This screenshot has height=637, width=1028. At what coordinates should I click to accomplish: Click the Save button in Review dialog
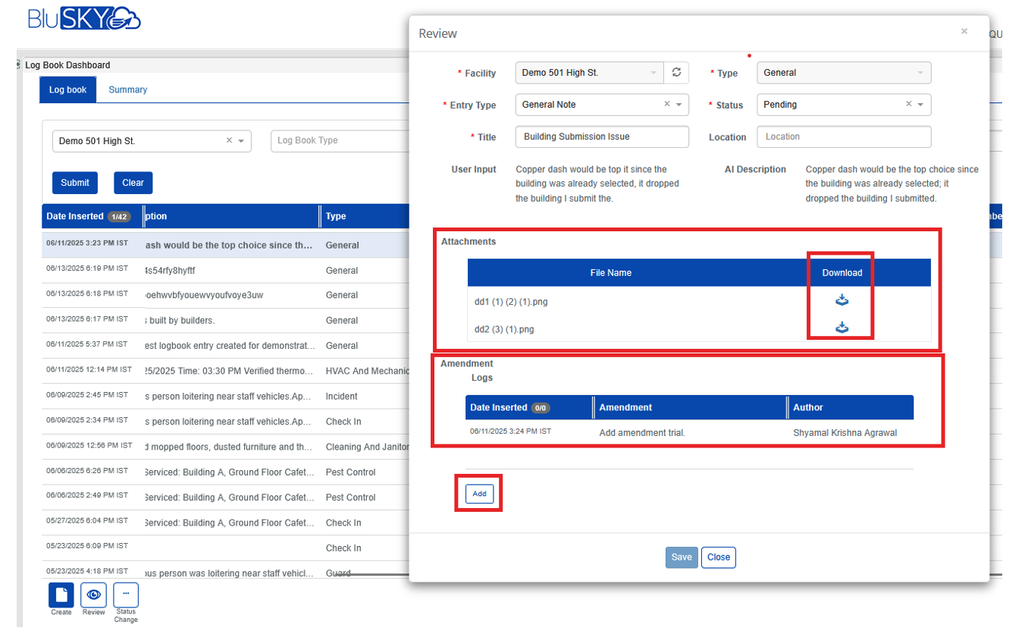(681, 557)
